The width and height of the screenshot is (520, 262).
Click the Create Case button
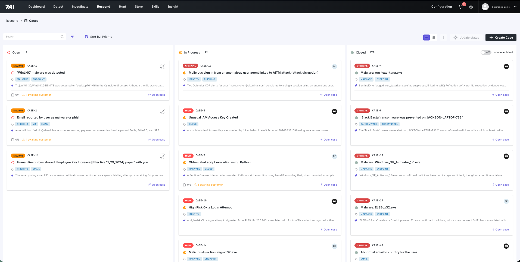point(501,38)
